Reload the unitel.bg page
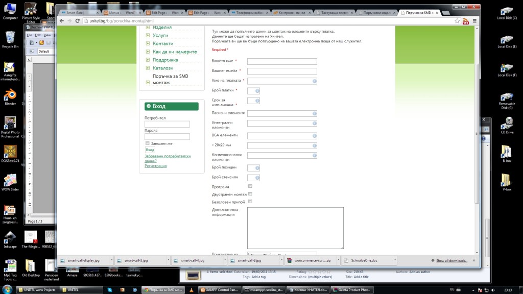523x294 pixels. click(x=78, y=20)
